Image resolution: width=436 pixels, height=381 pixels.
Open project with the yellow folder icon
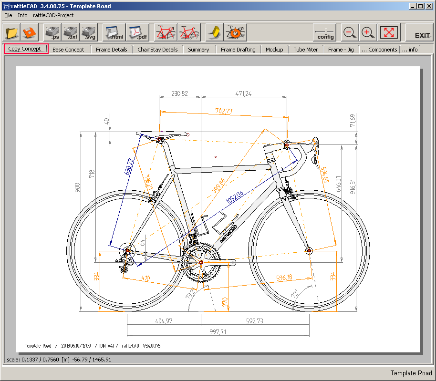coord(11,32)
